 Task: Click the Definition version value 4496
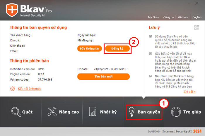[x=41, y=69]
